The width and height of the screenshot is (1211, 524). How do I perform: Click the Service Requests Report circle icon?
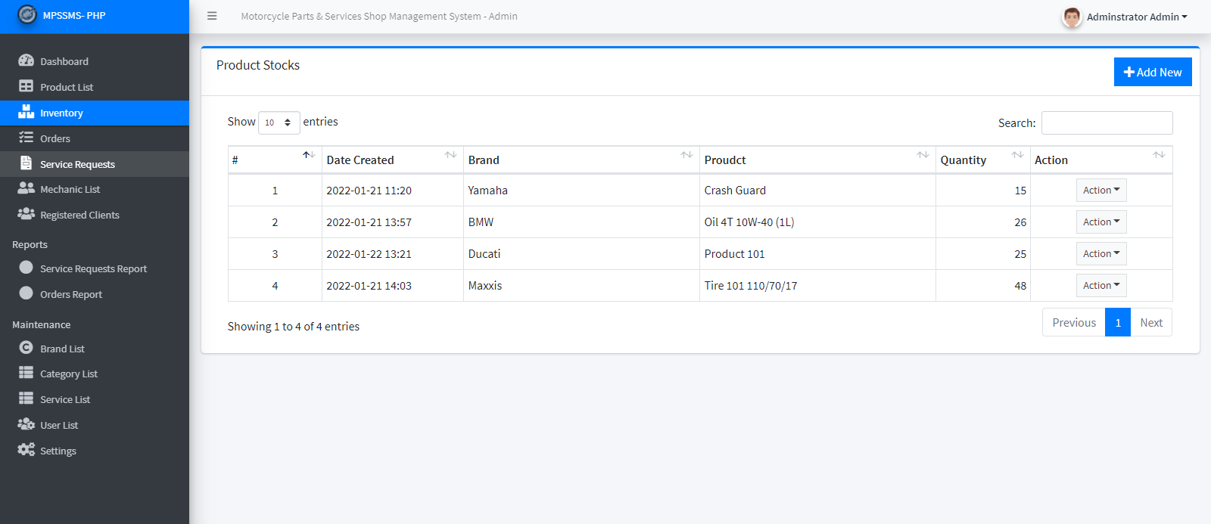26,268
